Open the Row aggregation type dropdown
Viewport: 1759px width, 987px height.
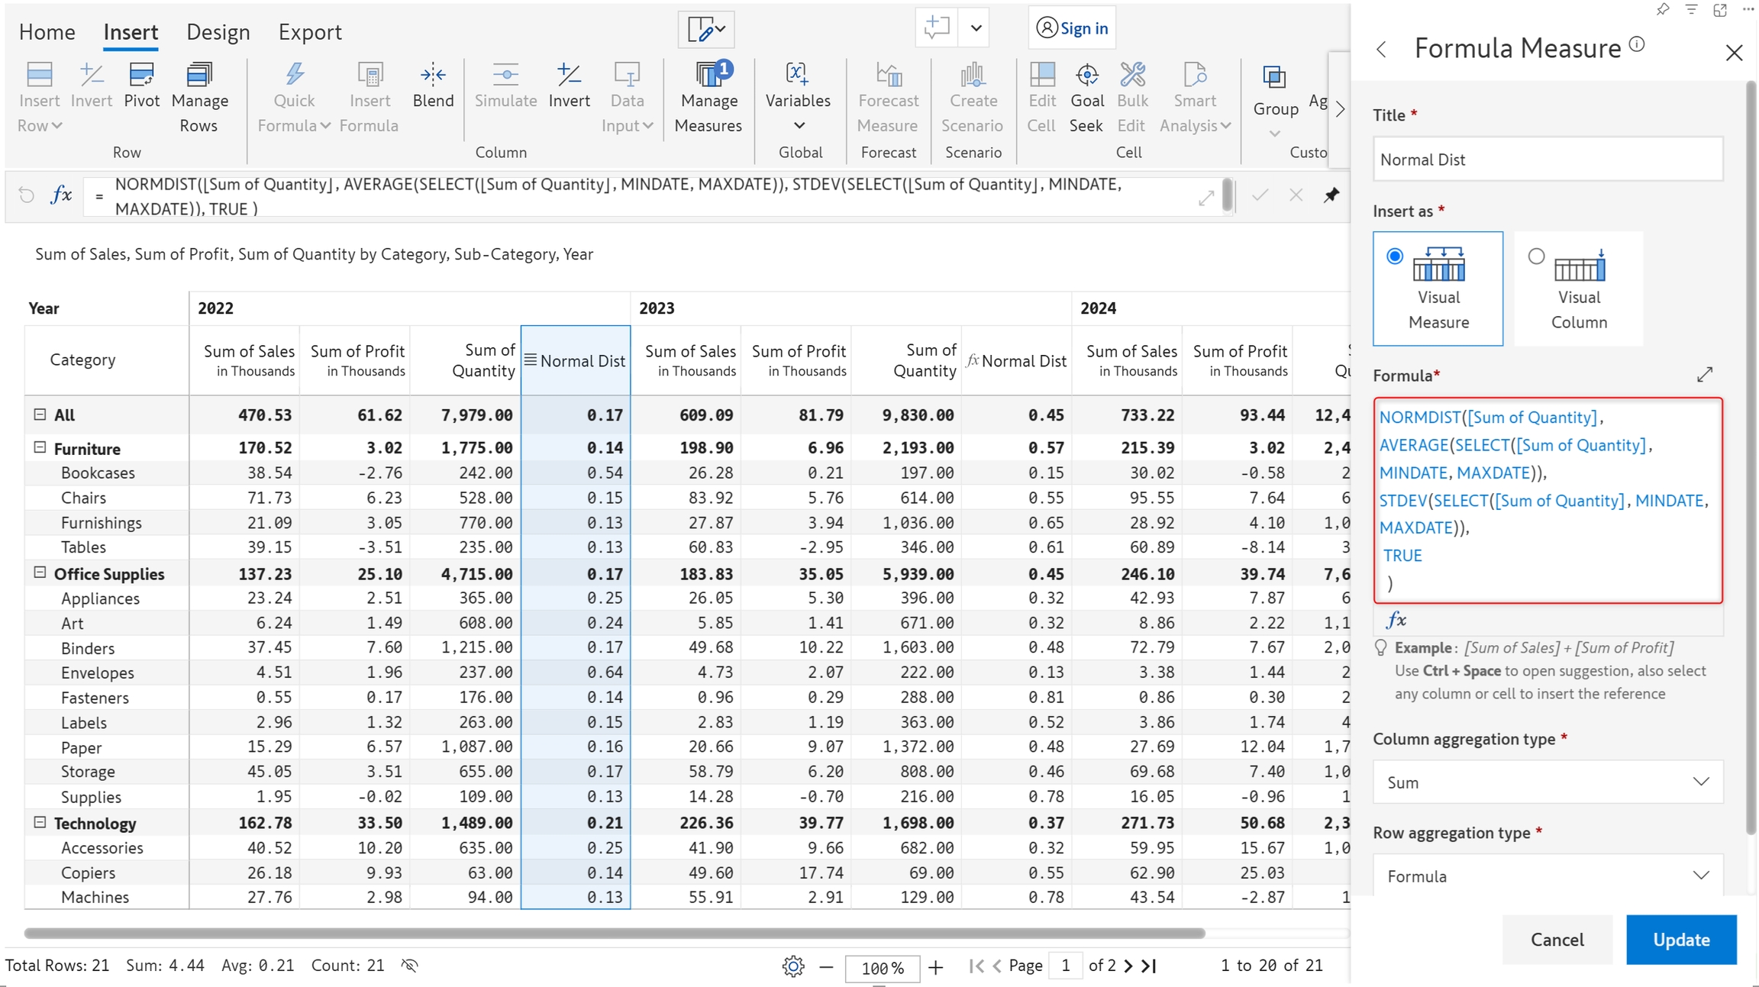[1548, 876]
